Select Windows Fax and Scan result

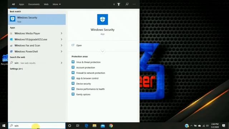37,46
